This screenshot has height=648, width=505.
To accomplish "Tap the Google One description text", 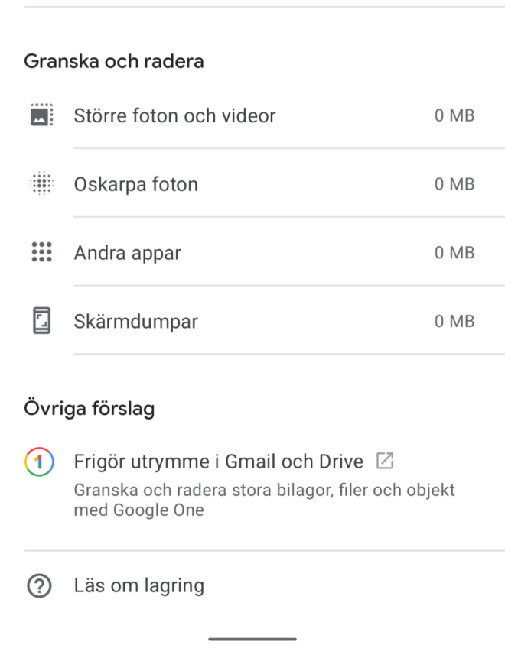I will click(264, 500).
